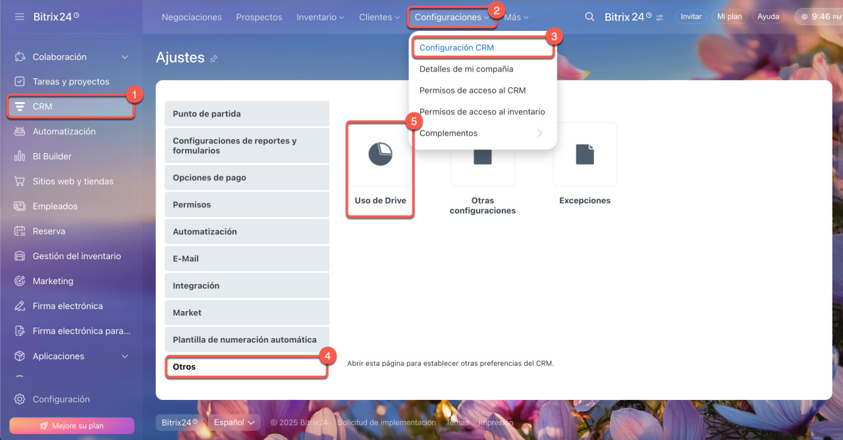
Task: Open the Inventario dropdown menu
Action: click(320, 17)
